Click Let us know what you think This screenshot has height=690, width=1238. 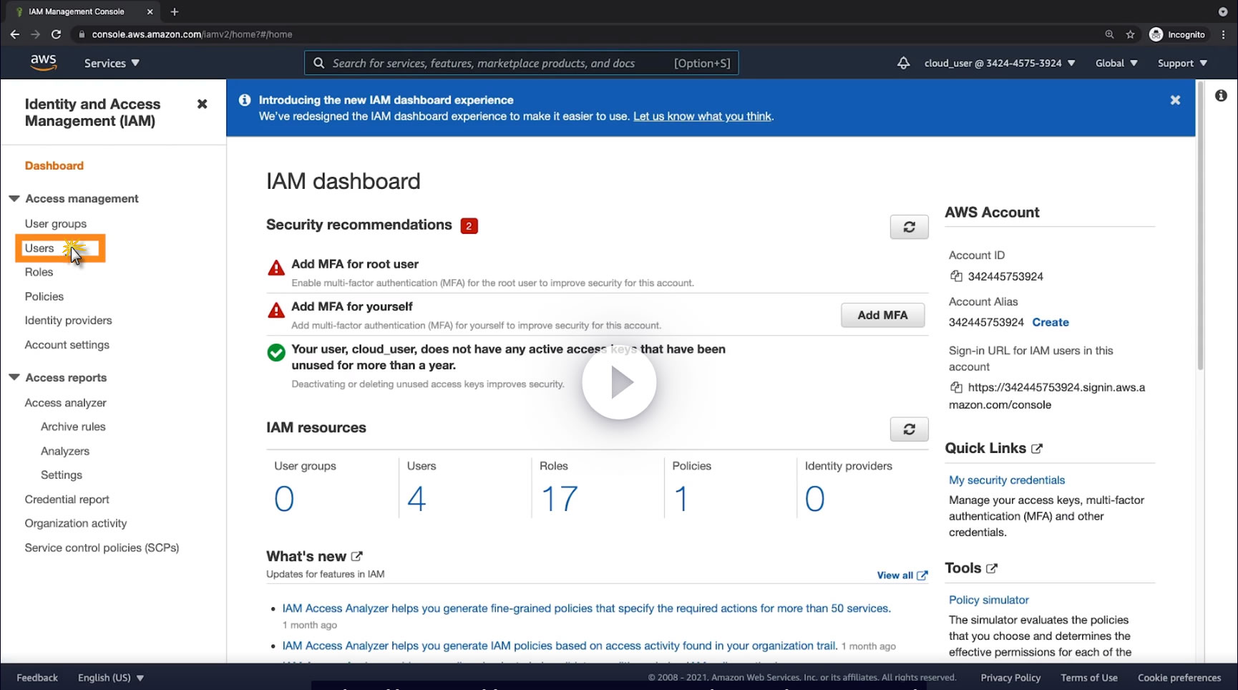702,116
